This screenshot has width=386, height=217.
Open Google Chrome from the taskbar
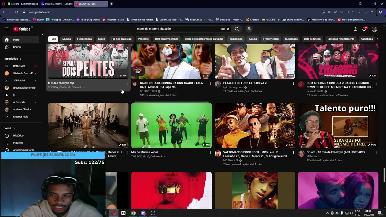(x=133, y=213)
